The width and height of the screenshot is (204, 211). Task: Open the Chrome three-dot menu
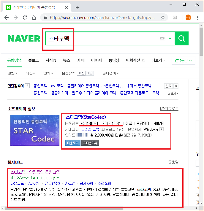[x=197, y=18]
